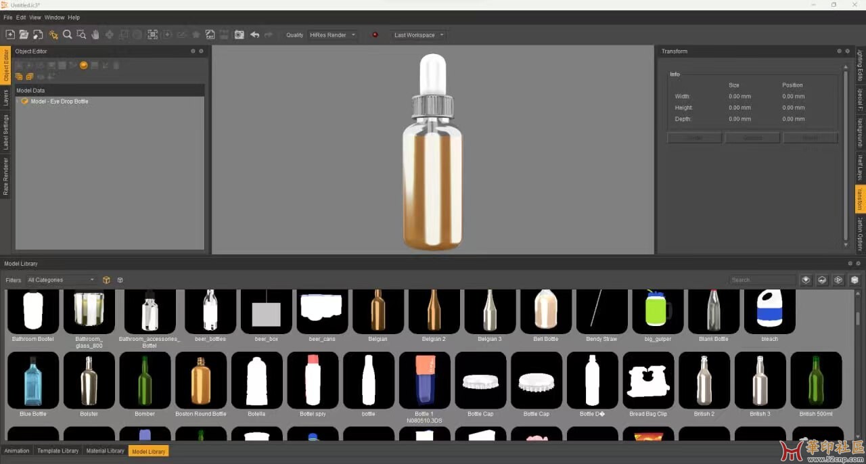This screenshot has height=464, width=866.
Task: Toggle the orange cube filter in Model Library
Action: (x=106, y=280)
